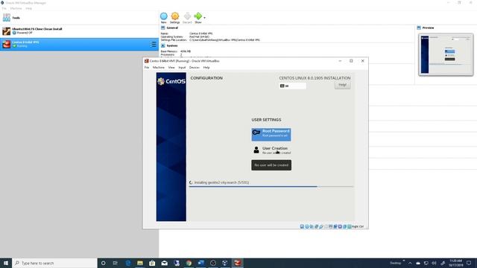Screen dimensions: 477x268
Task: Click the Discard toolbar icon
Action: (x=187, y=16)
